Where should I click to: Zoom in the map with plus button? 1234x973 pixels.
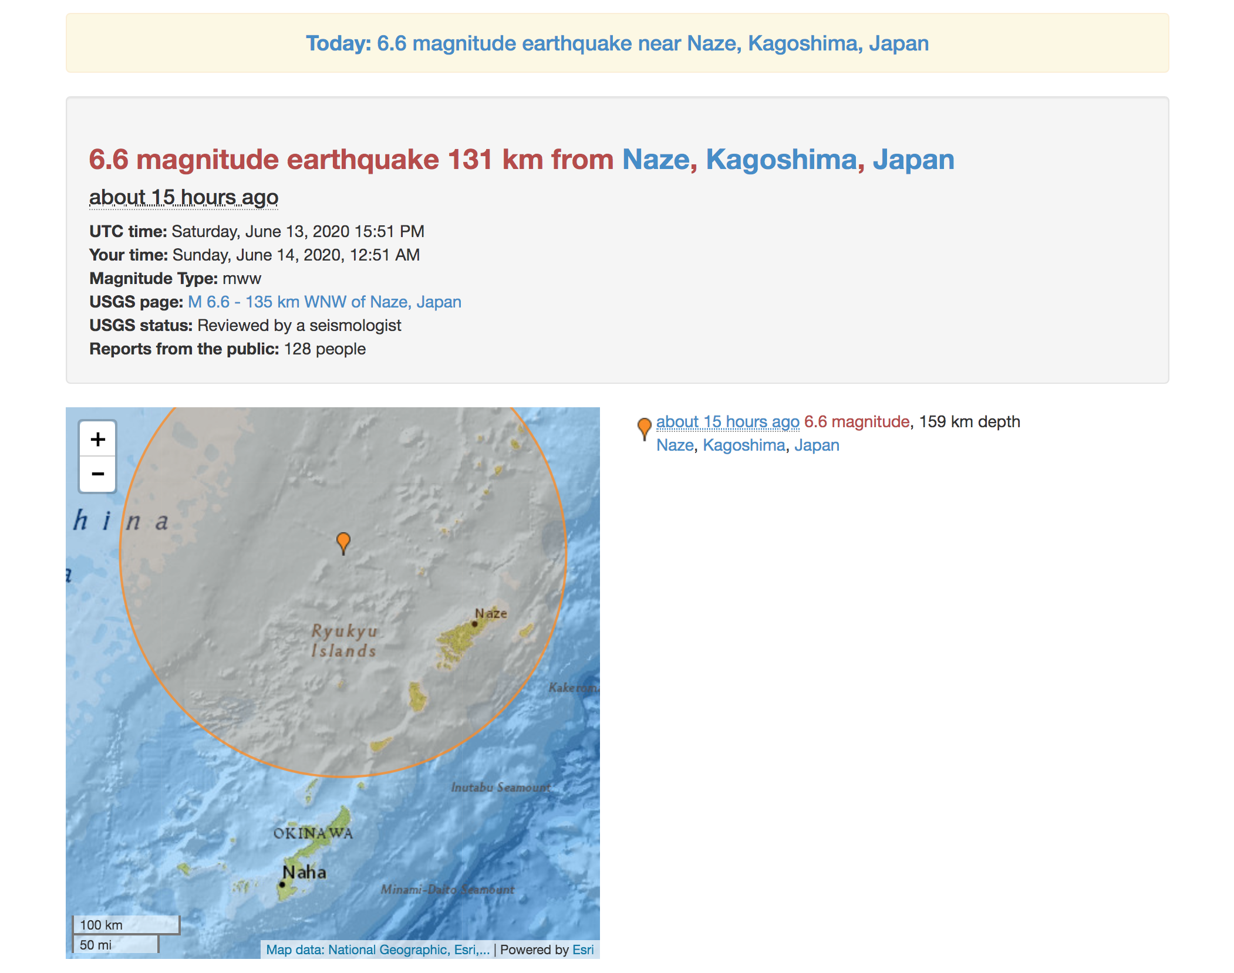coord(97,439)
